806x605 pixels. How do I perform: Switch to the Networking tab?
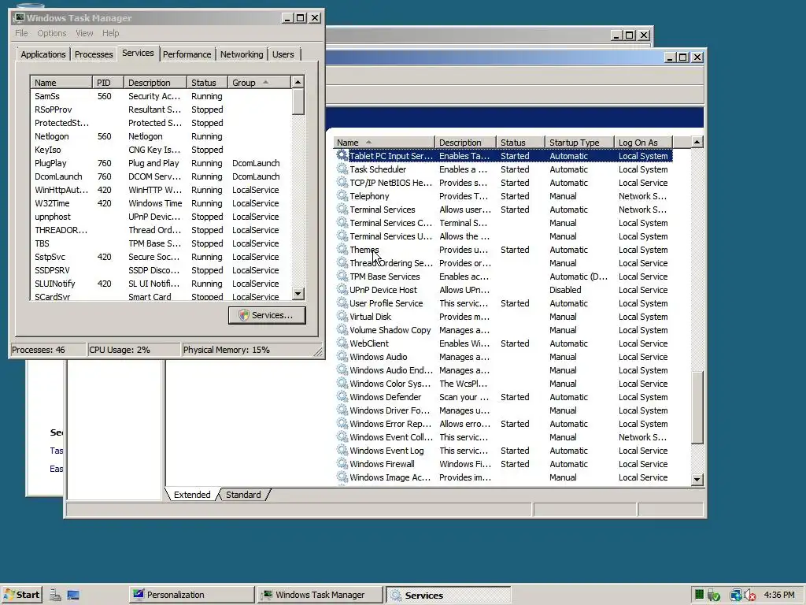tap(242, 54)
